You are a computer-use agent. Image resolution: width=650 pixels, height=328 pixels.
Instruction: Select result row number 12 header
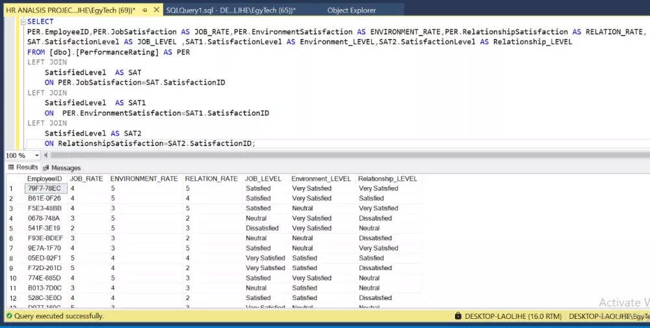click(16, 297)
